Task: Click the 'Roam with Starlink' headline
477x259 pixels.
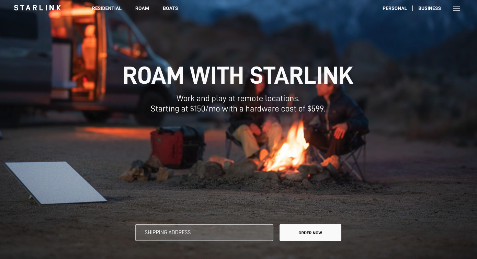Action: click(x=238, y=75)
